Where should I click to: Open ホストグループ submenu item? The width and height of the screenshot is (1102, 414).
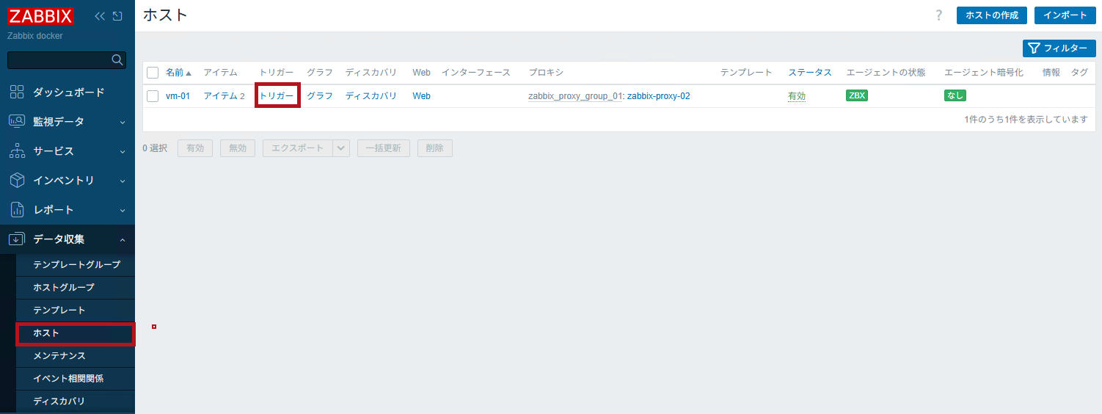[x=76, y=287]
